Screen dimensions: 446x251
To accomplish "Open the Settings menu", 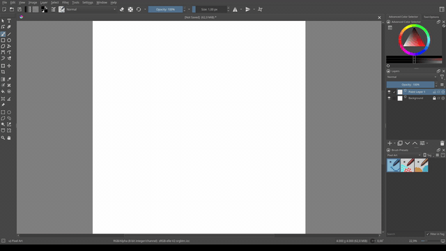I will [88, 2].
